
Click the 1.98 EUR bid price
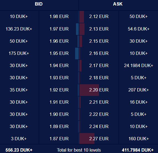[59, 16]
